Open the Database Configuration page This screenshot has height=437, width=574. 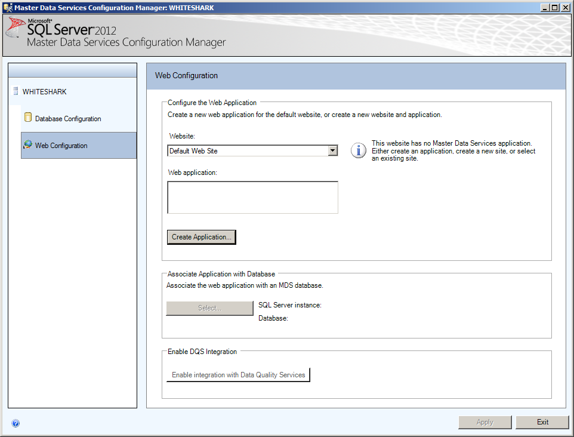pyautogui.click(x=68, y=119)
